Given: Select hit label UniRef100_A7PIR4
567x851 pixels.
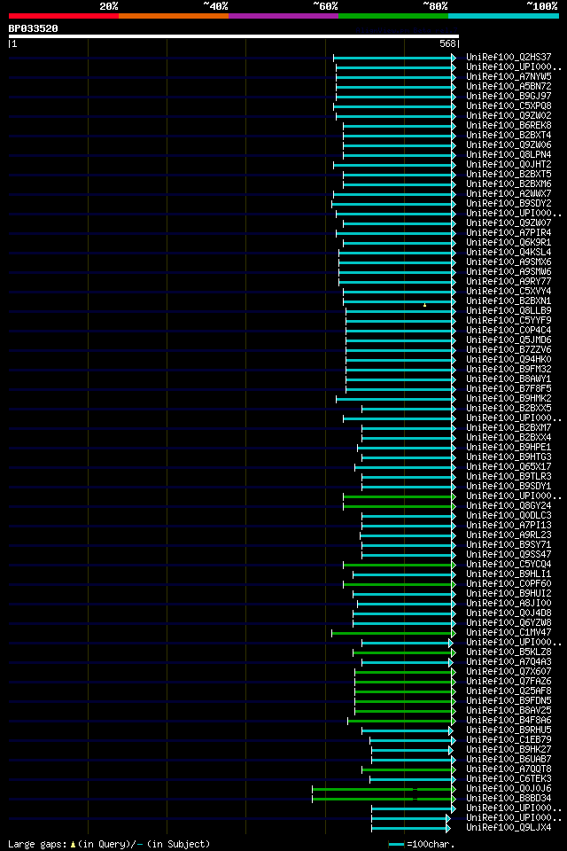Looking at the screenshot, I should 509,233.
